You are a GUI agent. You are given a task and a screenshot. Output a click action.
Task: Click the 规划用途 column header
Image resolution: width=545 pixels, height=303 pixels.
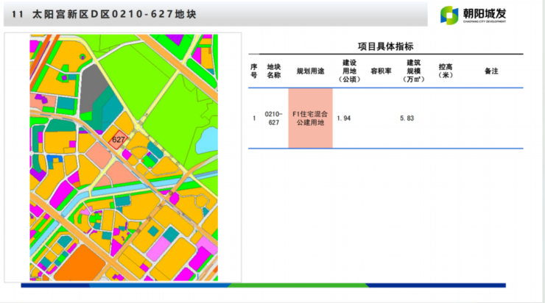tap(309, 71)
